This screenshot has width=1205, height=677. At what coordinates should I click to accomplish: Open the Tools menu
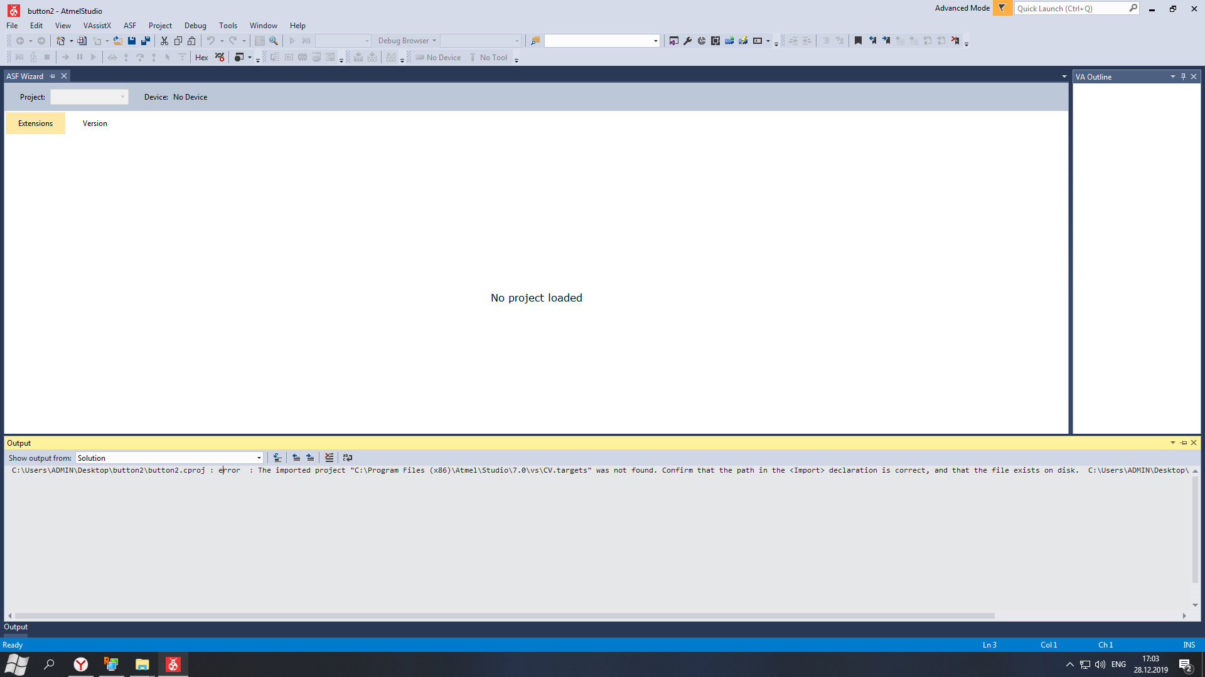(x=228, y=26)
